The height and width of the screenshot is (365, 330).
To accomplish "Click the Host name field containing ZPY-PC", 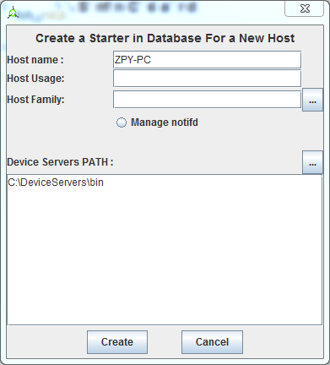I will pyautogui.click(x=207, y=60).
